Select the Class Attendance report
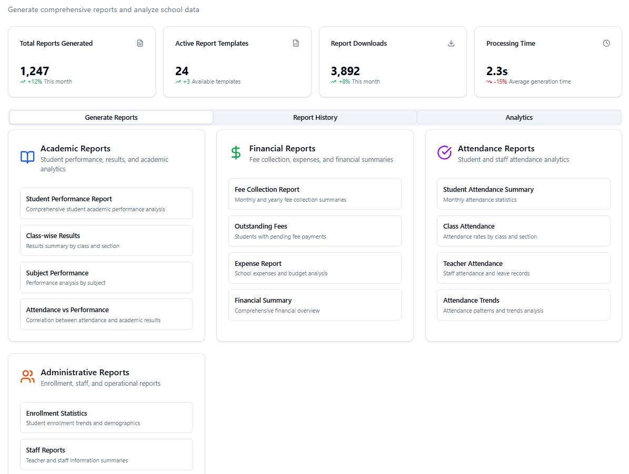Screen dimensions: 629x474 [524, 231]
